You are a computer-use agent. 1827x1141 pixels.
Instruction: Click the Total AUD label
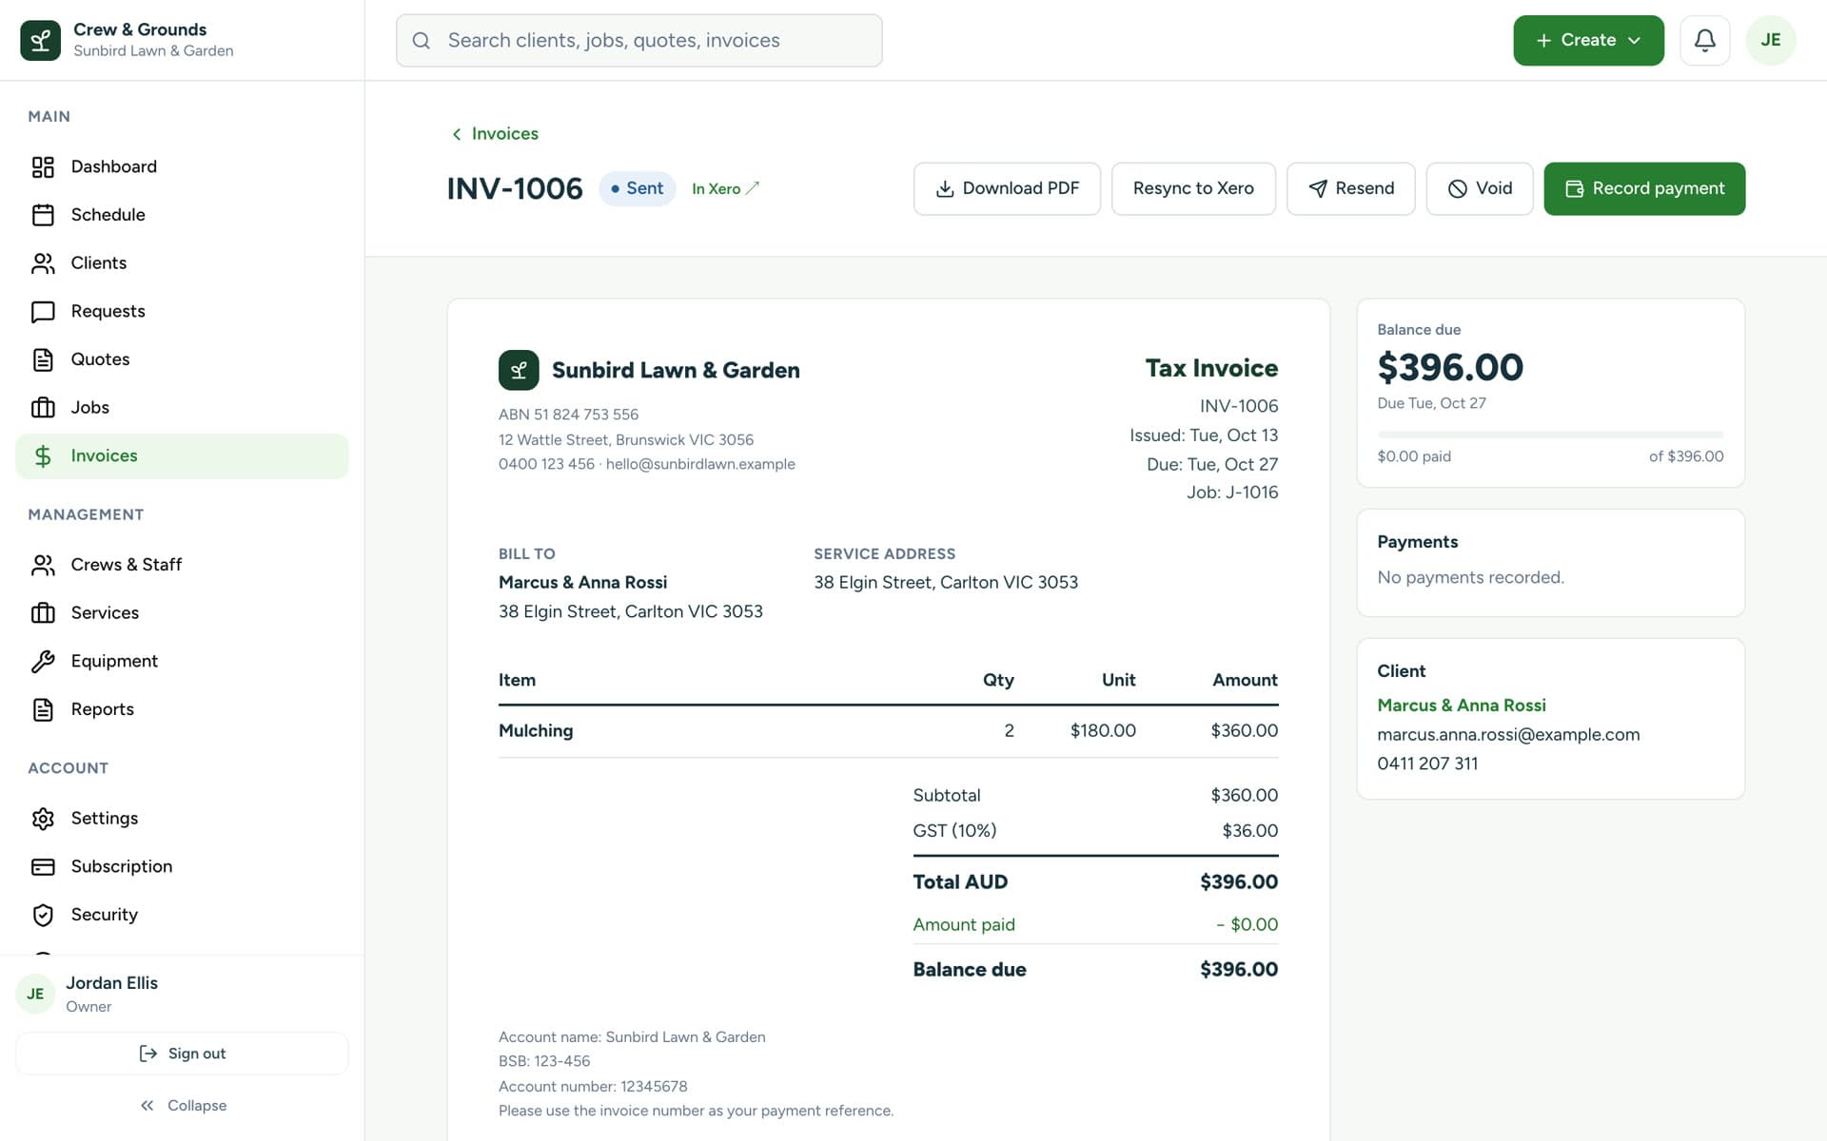pyautogui.click(x=960, y=882)
